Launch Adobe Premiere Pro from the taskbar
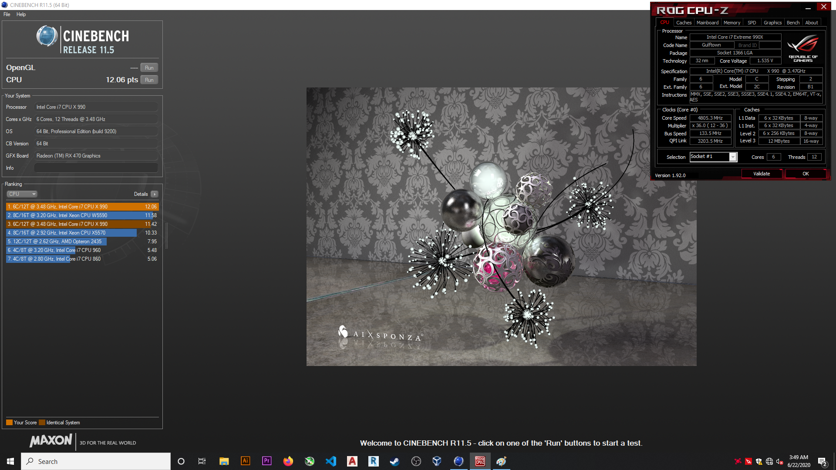The image size is (836, 470). click(266, 461)
